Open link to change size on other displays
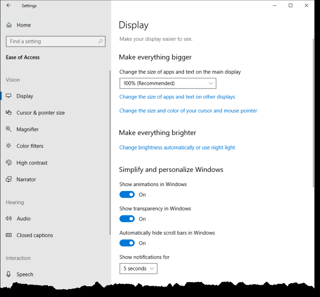Viewport: 320px width, 297px height. [177, 97]
